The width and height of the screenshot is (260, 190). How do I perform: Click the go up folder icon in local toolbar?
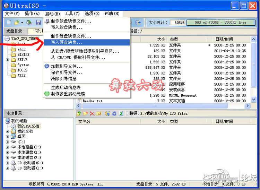79,114
